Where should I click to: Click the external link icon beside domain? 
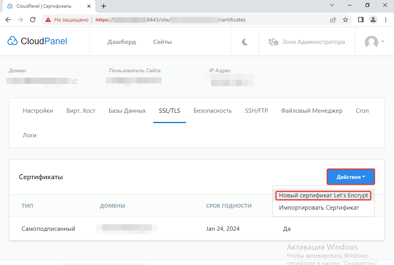(x=74, y=82)
